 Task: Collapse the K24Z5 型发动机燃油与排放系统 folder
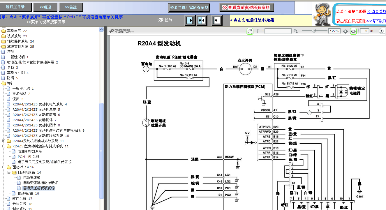4,146
